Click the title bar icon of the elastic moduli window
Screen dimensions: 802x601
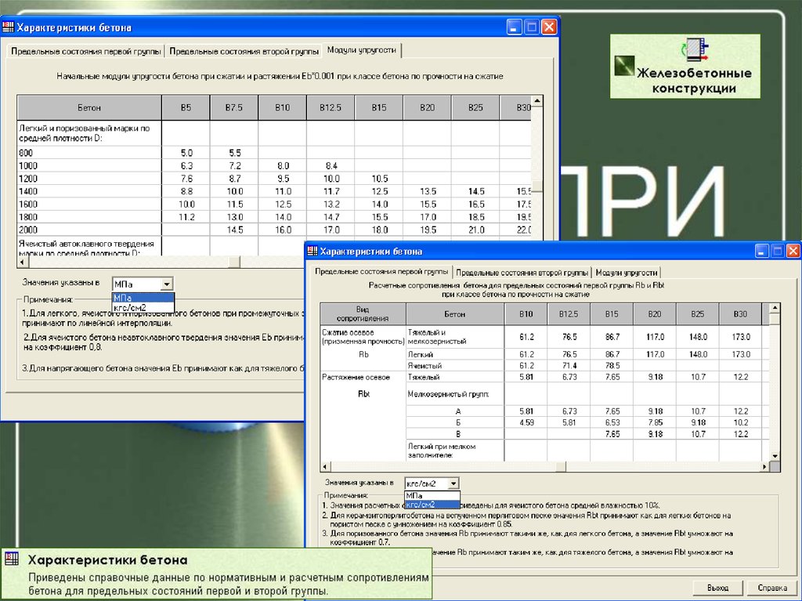7,27
